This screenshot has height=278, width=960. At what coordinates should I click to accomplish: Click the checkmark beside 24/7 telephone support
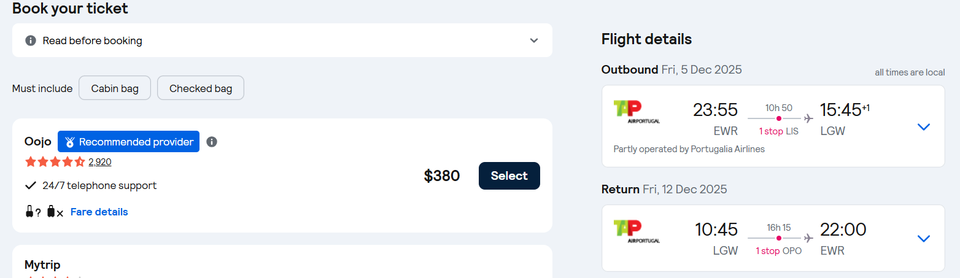tap(30, 185)
